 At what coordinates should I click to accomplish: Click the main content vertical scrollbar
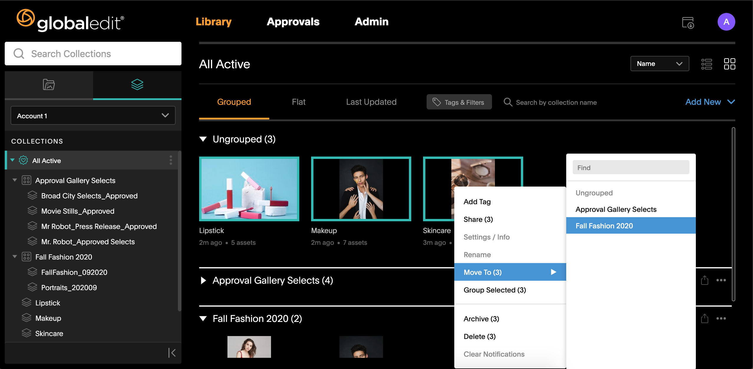pos(733,214)
